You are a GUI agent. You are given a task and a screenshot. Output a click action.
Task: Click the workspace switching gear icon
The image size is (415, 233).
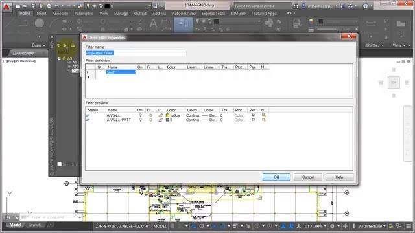[332, 226]
